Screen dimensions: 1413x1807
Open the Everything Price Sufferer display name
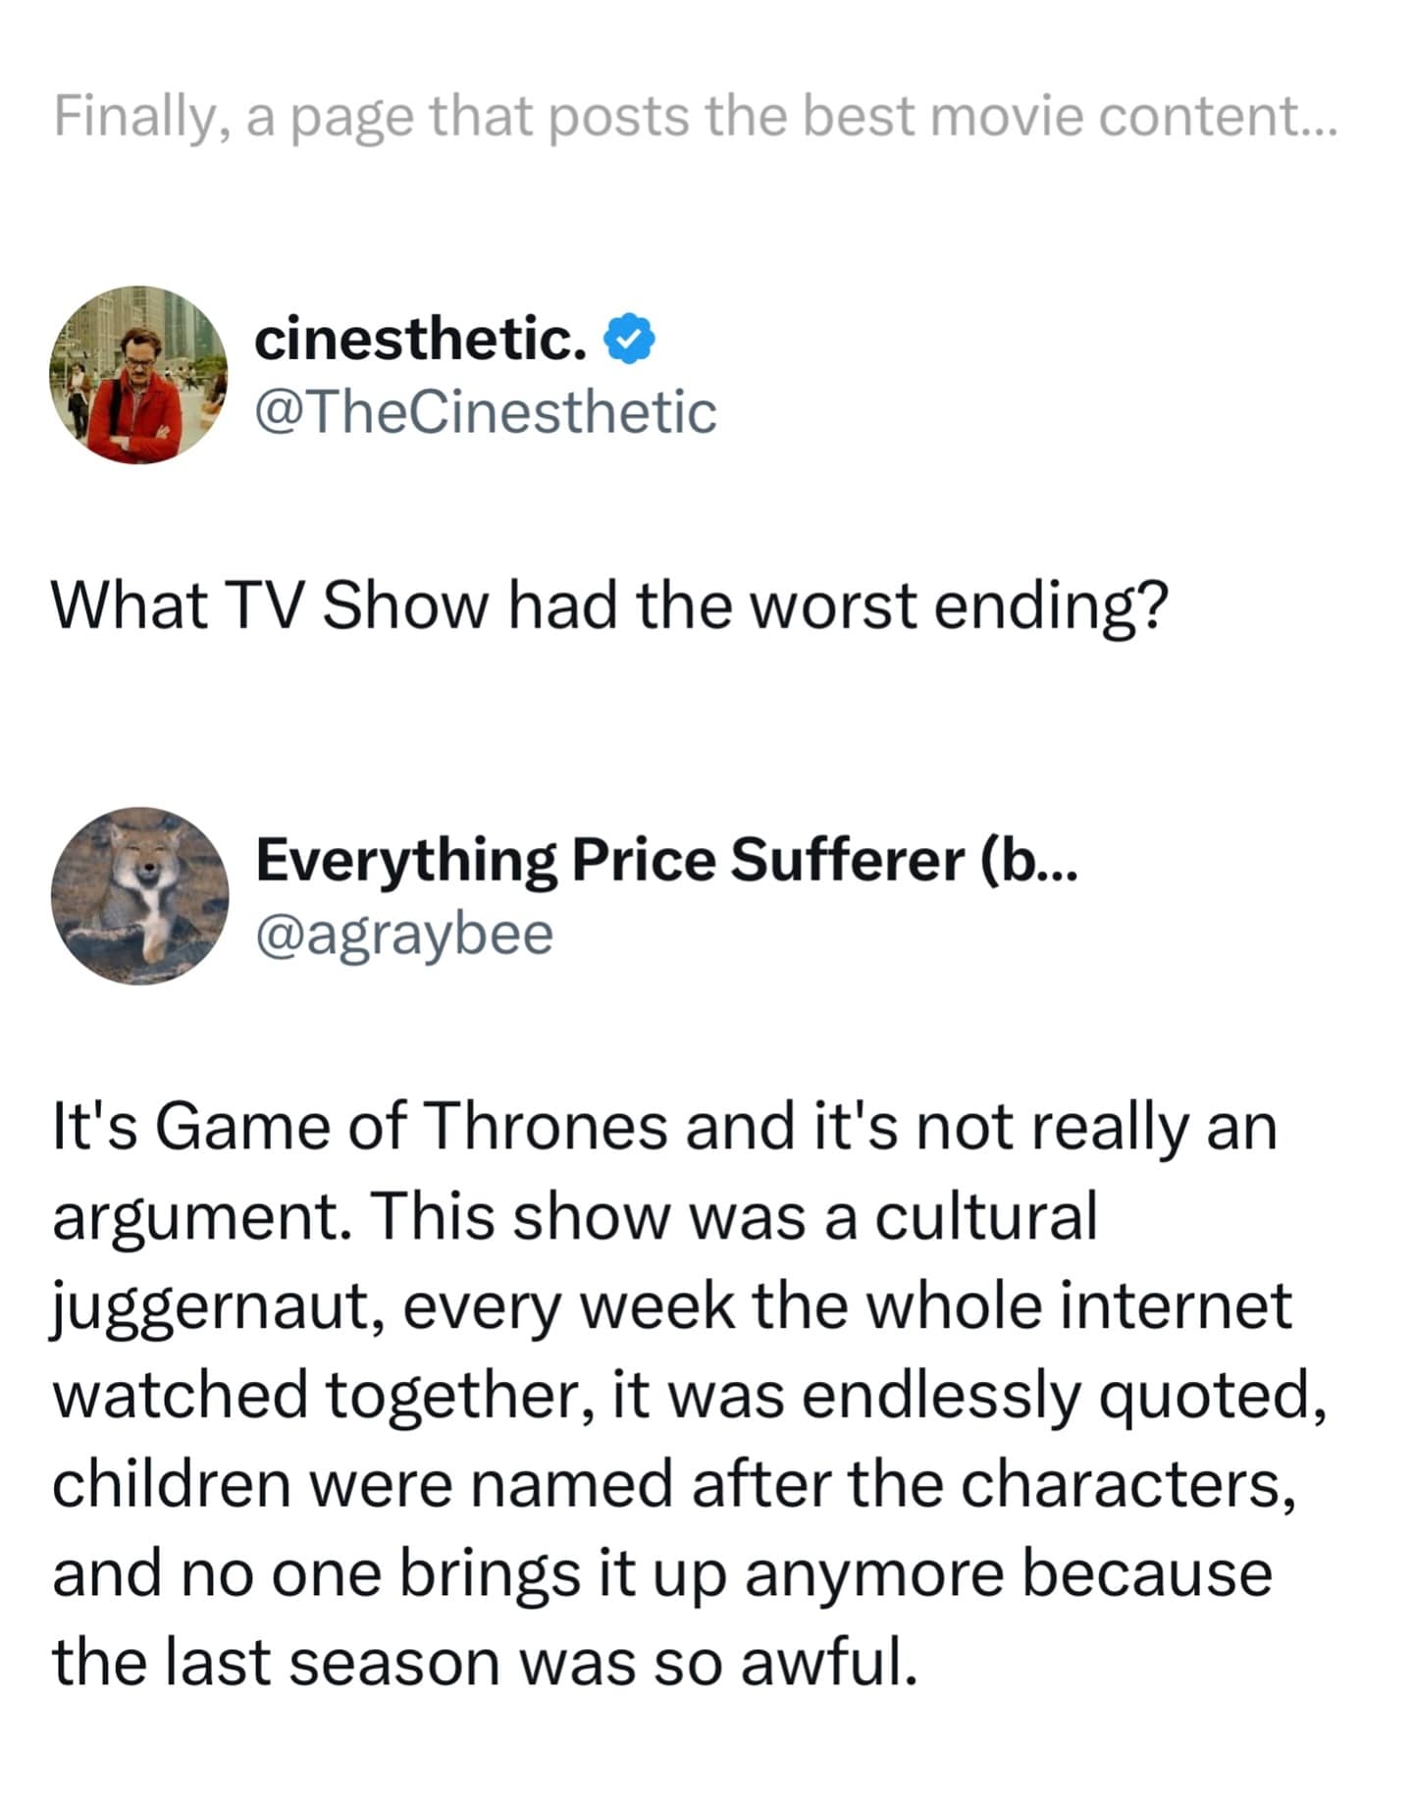608,860
